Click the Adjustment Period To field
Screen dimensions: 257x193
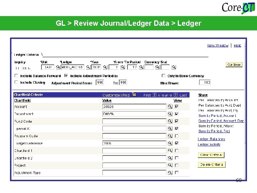click(x=123, y=82)
